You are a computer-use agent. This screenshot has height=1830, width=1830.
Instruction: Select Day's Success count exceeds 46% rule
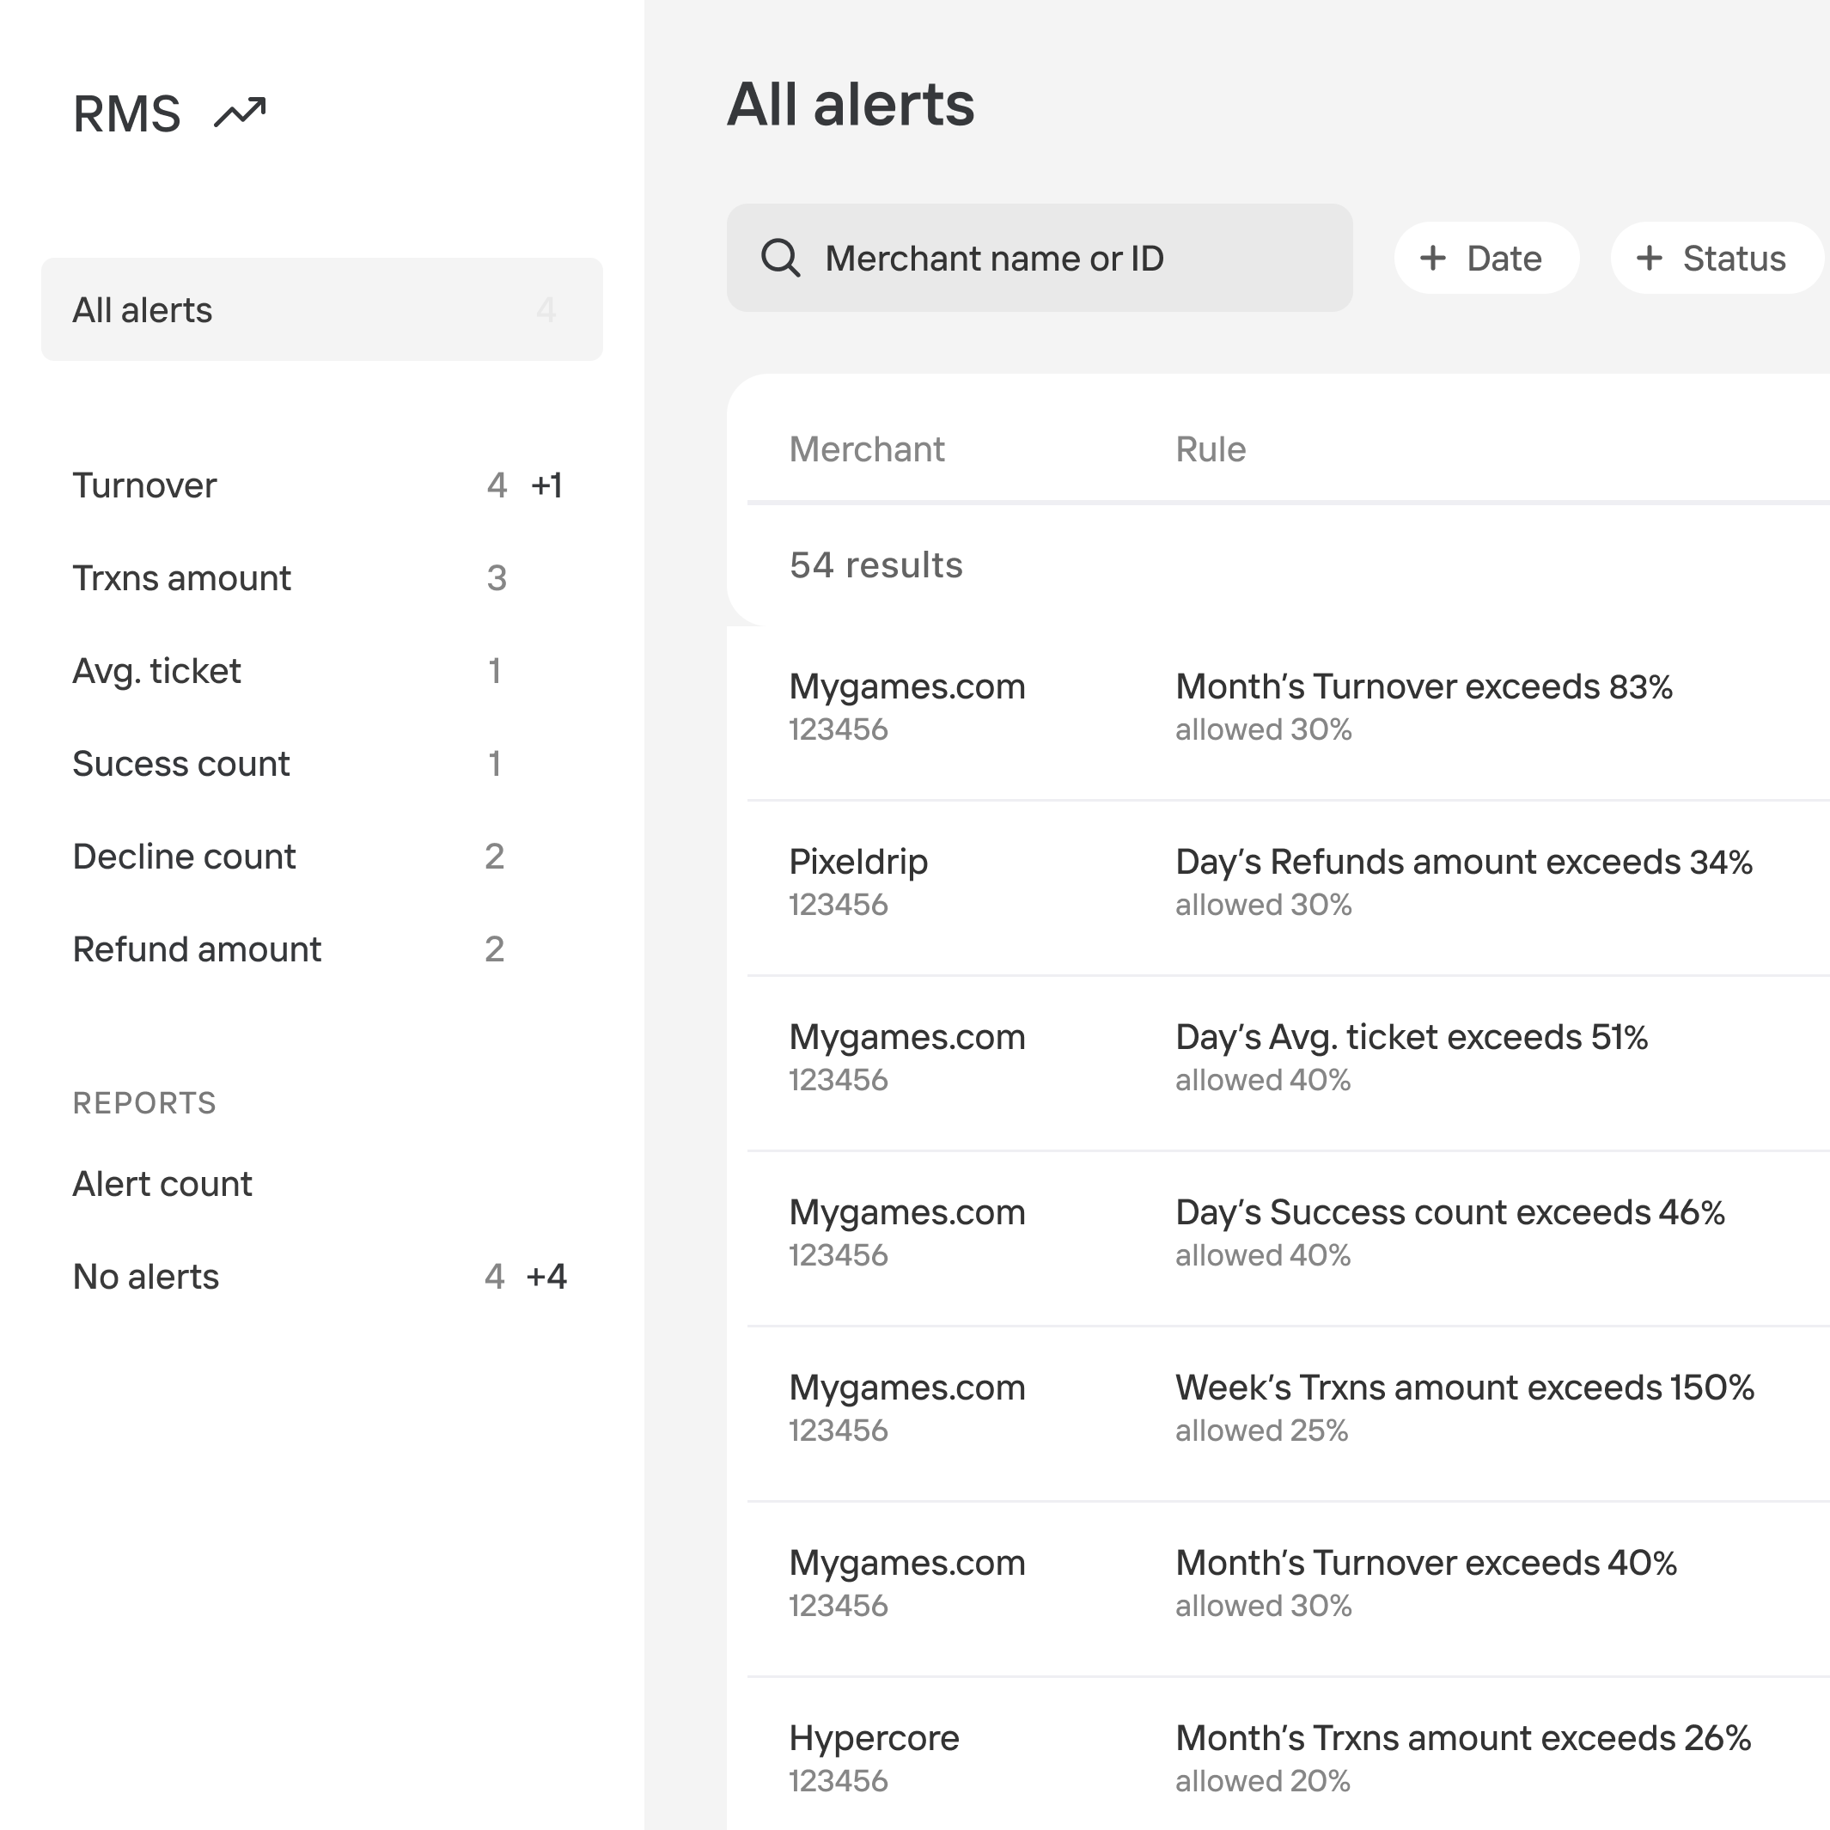click(x=1450, y=1212)
